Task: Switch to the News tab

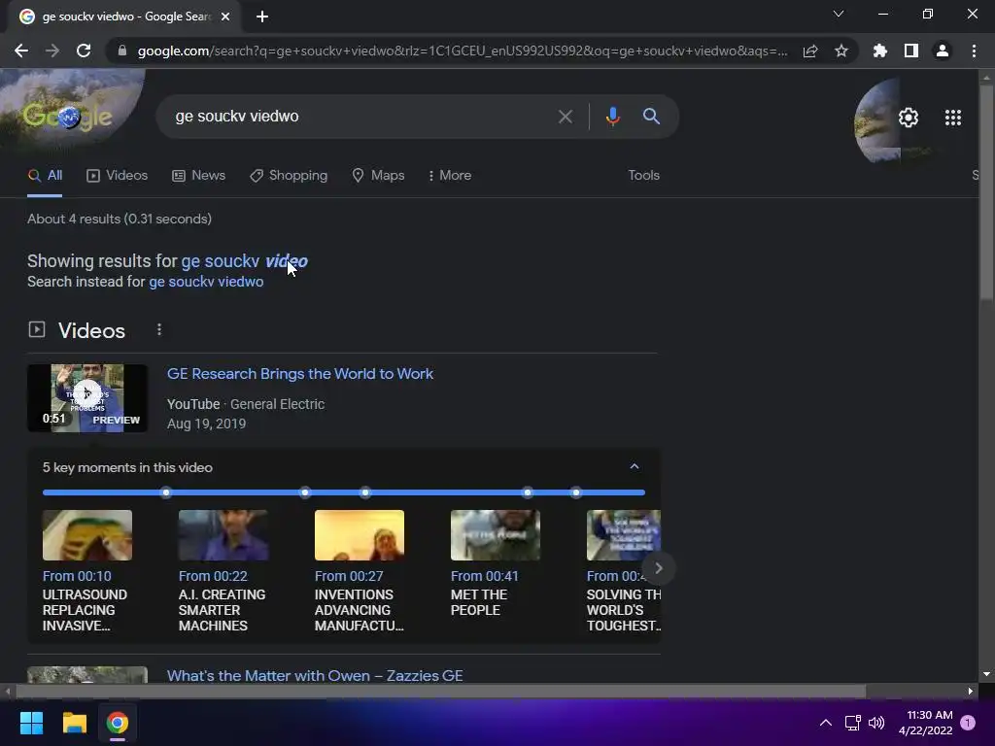Action: point(198,176)
